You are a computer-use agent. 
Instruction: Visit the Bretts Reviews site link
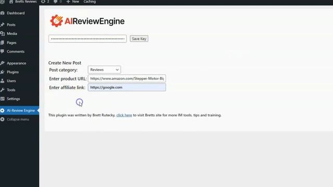pos(25,2)
